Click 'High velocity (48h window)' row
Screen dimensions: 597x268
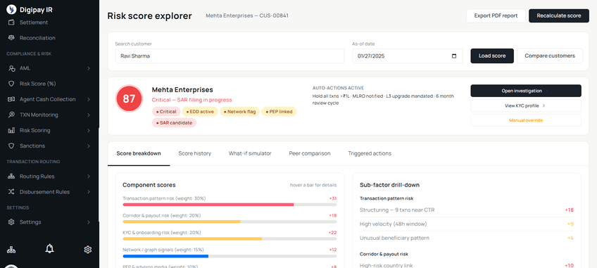(466, 224)
